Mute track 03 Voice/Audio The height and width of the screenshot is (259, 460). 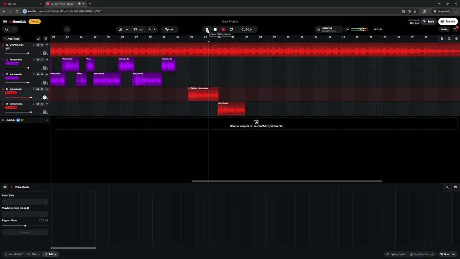[x=37, y=74]
